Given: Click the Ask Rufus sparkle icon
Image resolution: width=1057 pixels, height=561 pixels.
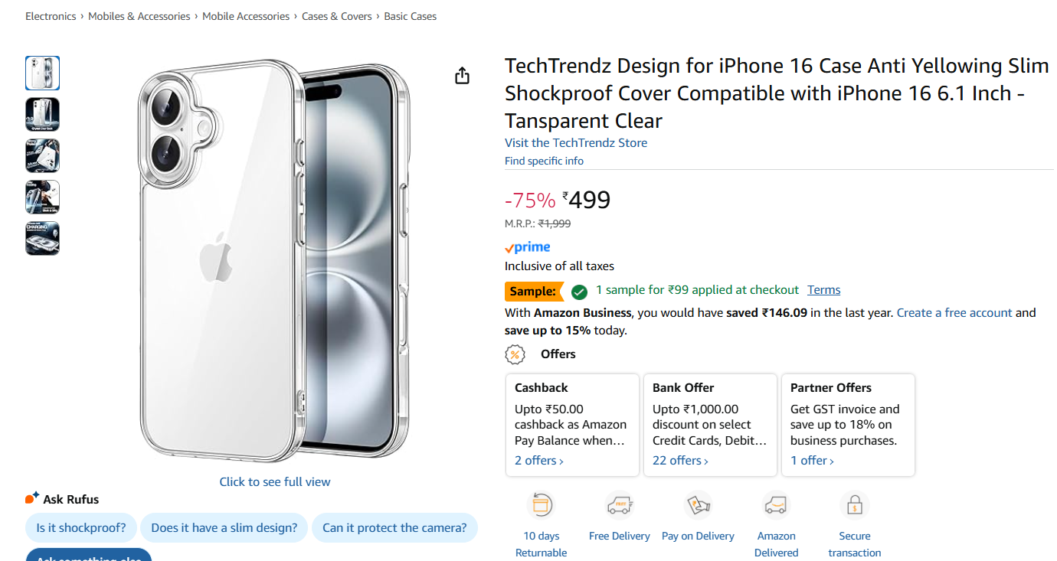Looking at the screenshot, I should click(x=32, y=498).
